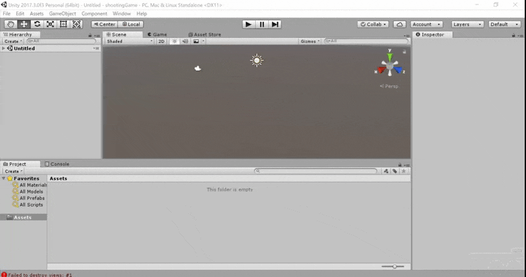Click the Scene view search field
The image size is (526, 277).
click(367, 41)
